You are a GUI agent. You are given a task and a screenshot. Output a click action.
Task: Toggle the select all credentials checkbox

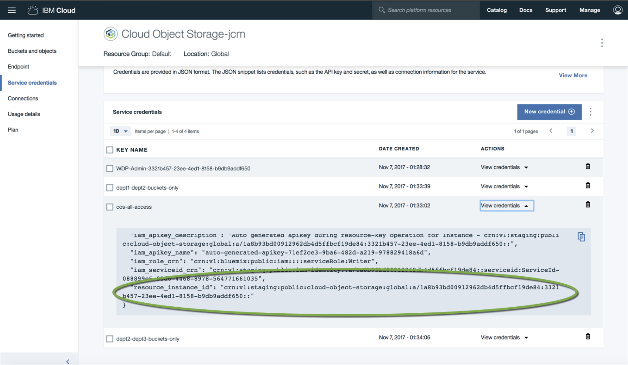[109, 149]
